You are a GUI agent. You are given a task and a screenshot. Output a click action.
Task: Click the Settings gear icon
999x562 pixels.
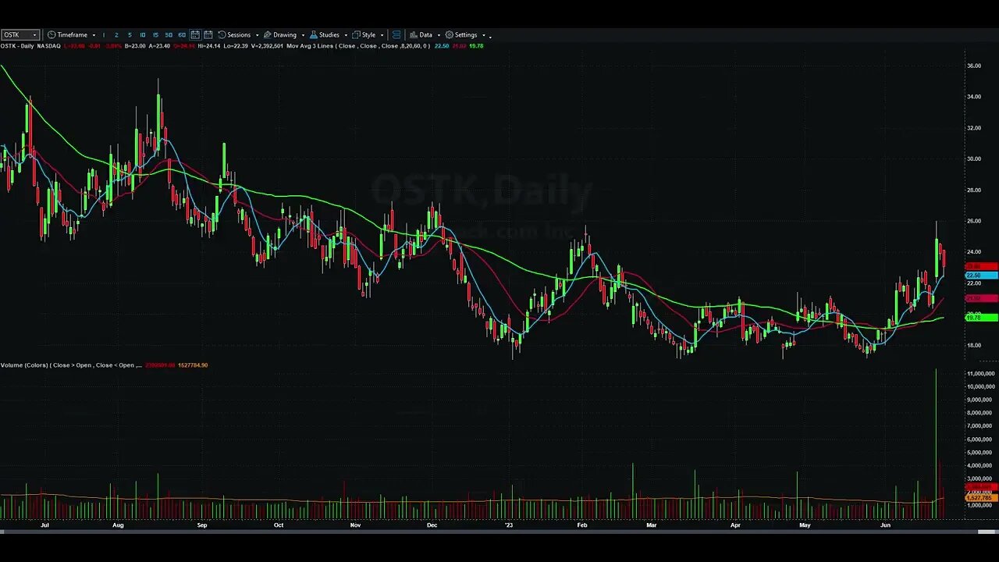(450, 35)
